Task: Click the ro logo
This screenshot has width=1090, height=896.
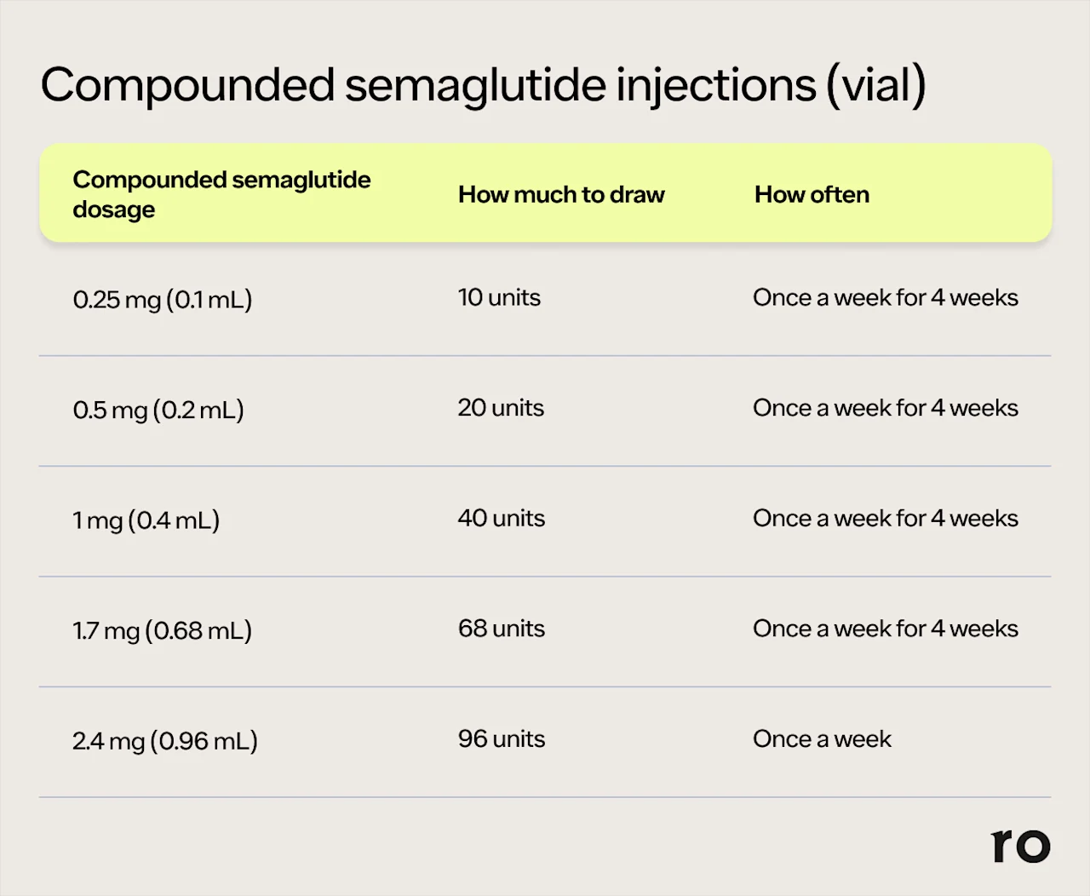Action: (x=1020, y=845)
